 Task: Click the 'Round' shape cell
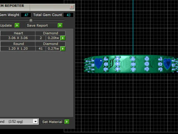point(18,44)
